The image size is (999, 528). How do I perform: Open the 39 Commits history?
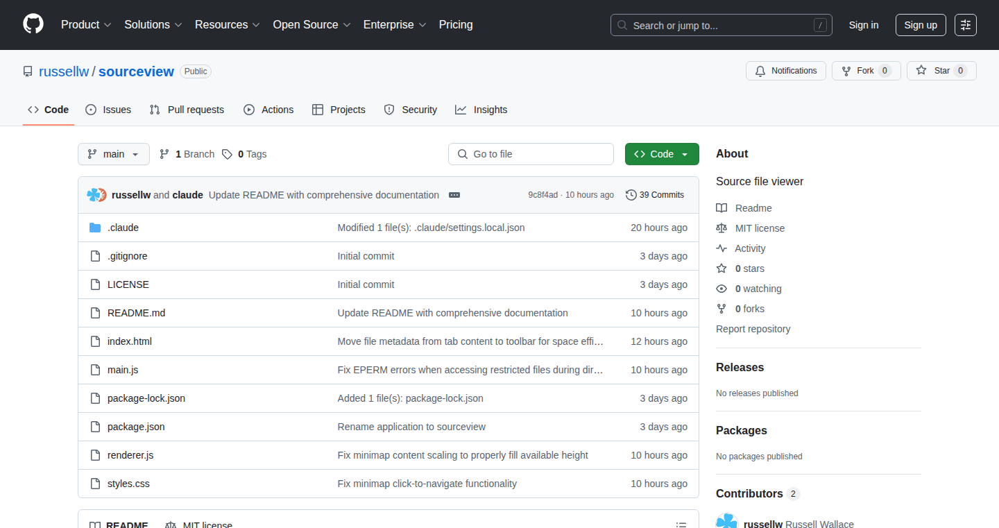click(x=655, y=195)
